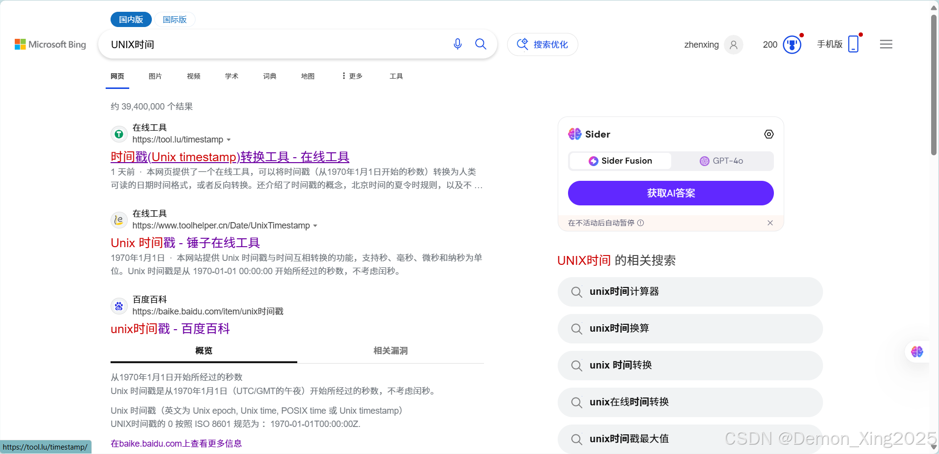Click the page vertical scrollbar thumb
939x454 pixels.
click(x=934, y=85)
